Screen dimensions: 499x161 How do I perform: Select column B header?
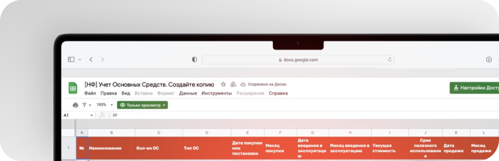pyautogui.click(x=111, y=133)
